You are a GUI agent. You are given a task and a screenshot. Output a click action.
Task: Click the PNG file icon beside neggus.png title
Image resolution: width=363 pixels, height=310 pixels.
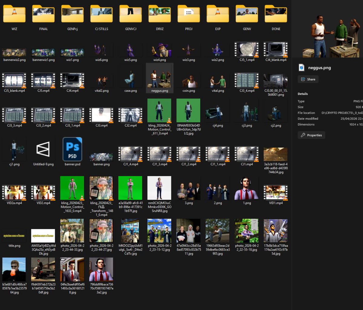[301, 68]
